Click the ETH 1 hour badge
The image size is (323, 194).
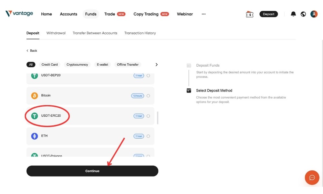click(x=139, y=136)
